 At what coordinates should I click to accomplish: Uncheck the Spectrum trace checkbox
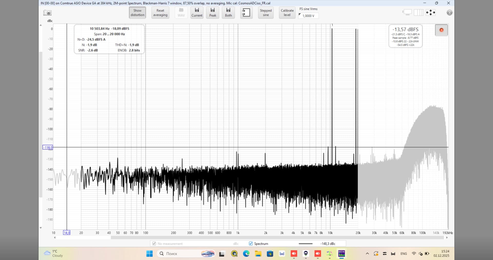coord(251,244)
